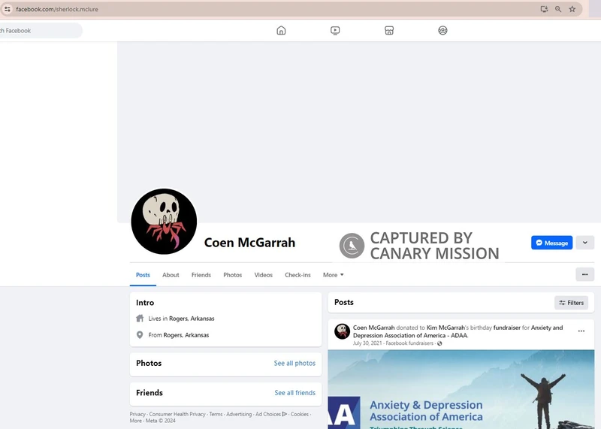
Task: Expand the More tab dropdown
Action: [333, 275]
